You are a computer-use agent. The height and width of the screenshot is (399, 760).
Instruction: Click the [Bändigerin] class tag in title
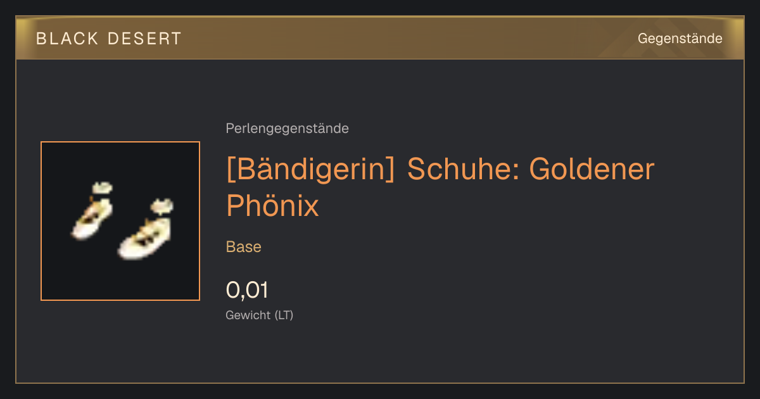pyautogui.click(x=310, y=170)
